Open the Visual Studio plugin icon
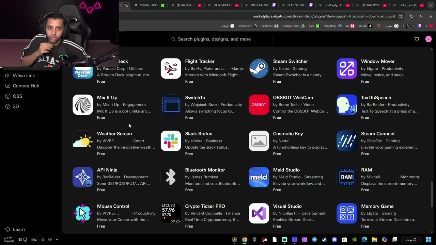 (x=259, y=213)
